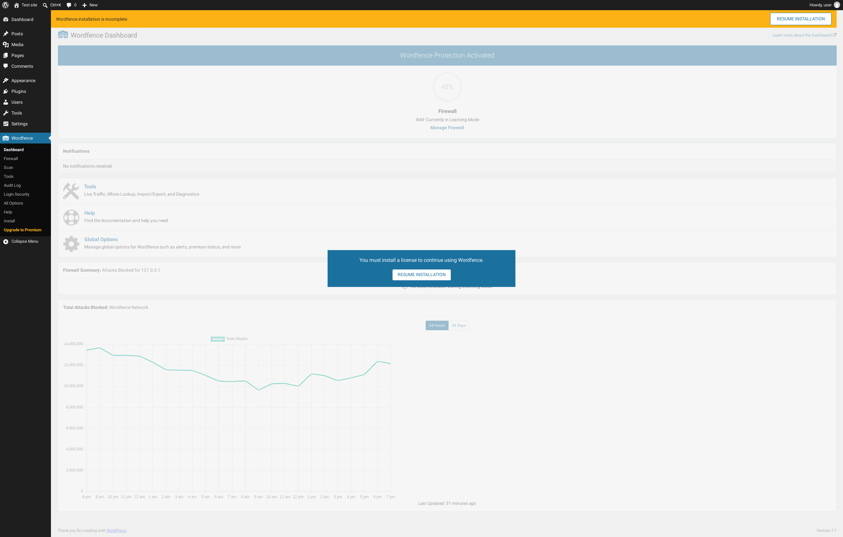Click "Wordfence installation is incomplete" notice text
This screenshot has width=843, height=537.
tap(91, 19)
